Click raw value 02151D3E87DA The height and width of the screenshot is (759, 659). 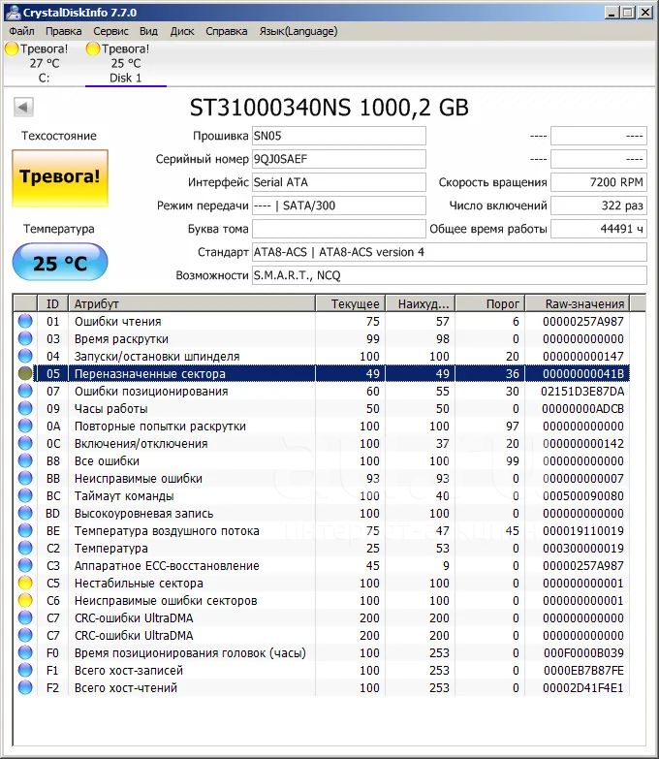click(582, 391)
